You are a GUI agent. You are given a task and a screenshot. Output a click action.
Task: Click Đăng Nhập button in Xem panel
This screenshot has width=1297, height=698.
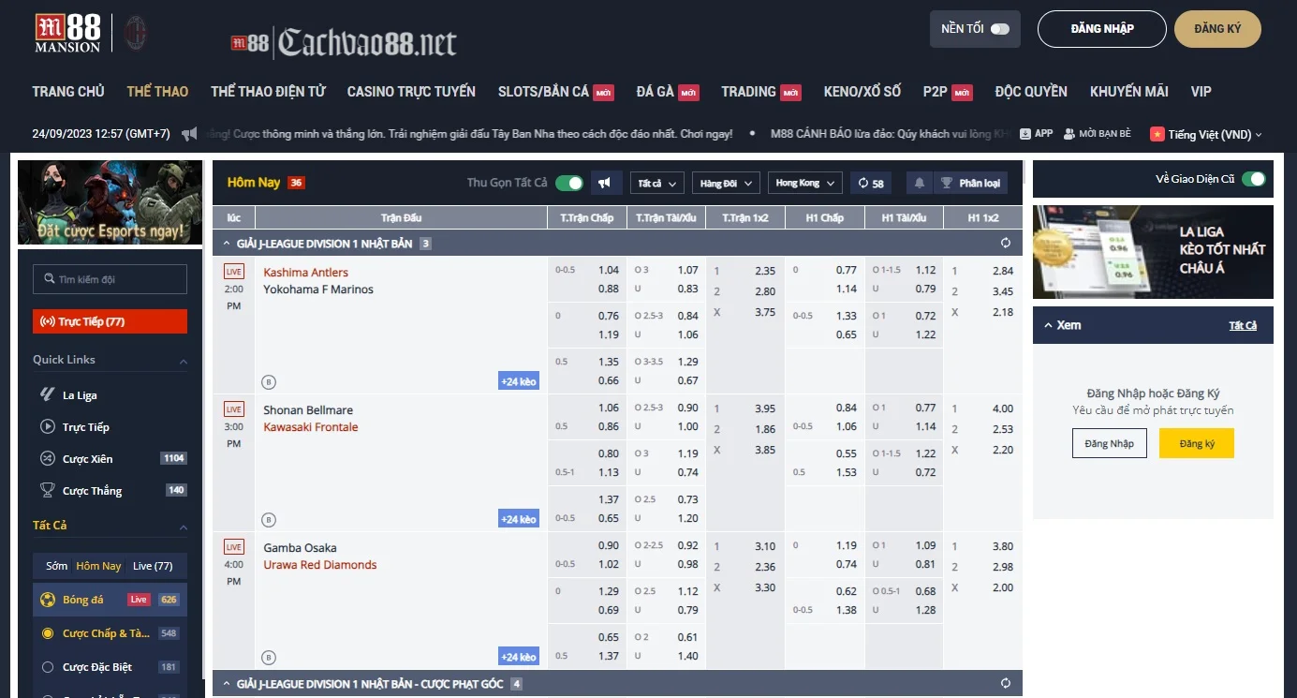click(x=1109, y=443)
